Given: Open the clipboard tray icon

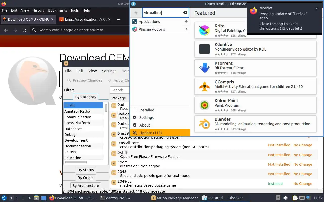Looking at the screenshot, I should (295, 198).
